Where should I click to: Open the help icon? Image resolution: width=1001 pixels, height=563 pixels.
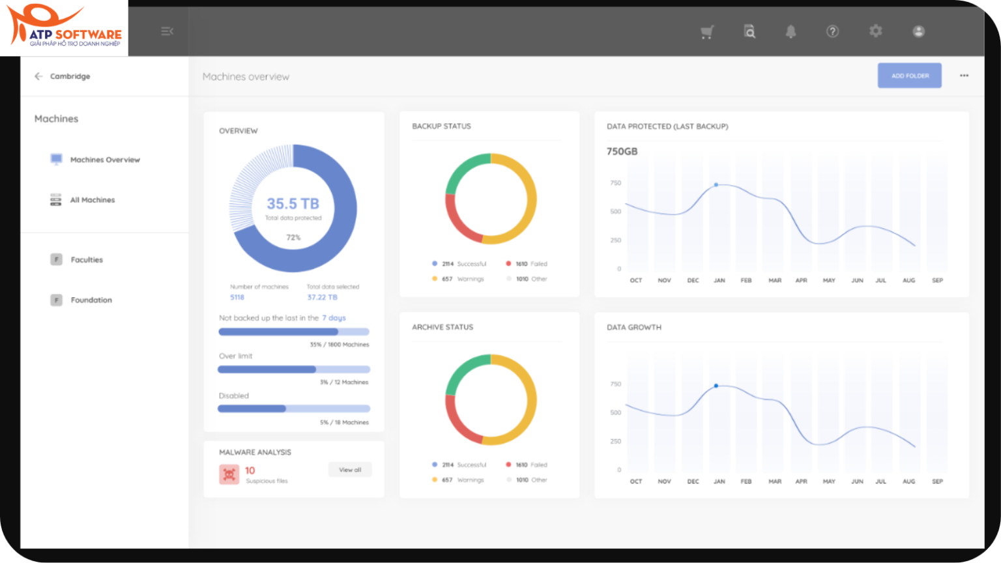tap(832, 31)
